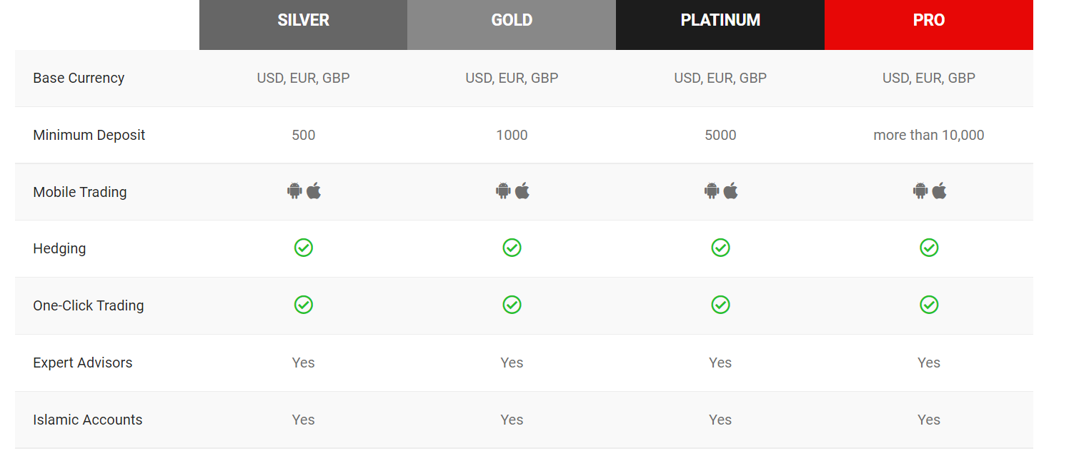This screenshot has width=1089, height=461.
Task: Click the Islamic Accounts row label
Action: coord(88,420)
